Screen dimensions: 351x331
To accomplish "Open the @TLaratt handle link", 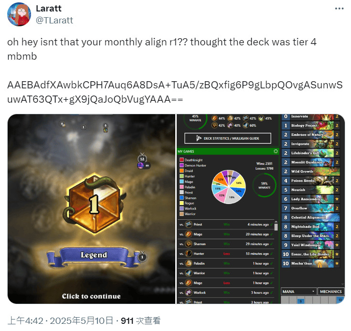I will (54, 21).
